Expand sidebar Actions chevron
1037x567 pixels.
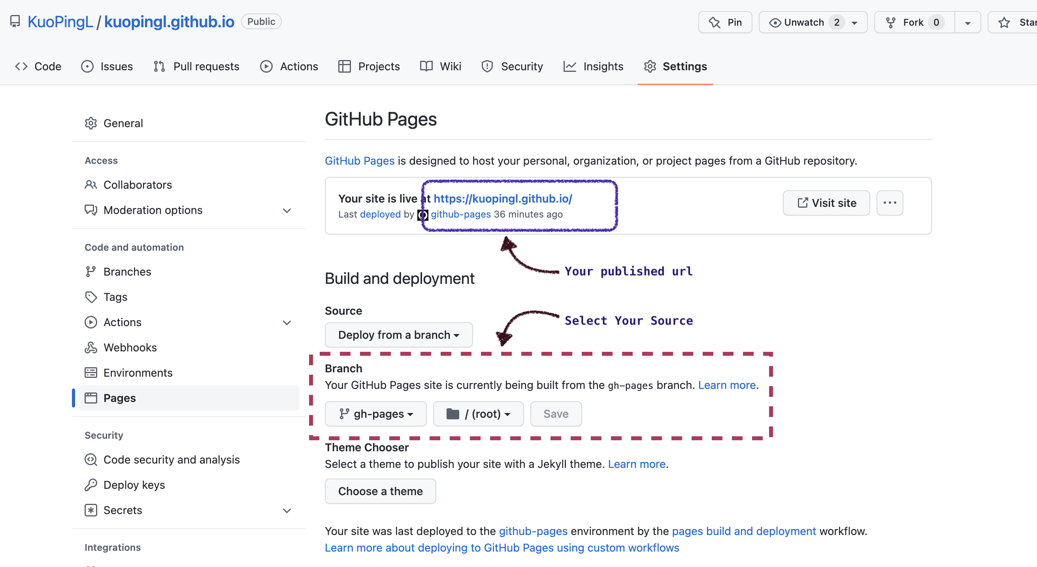pyautogui.click(x=287, y=323)
